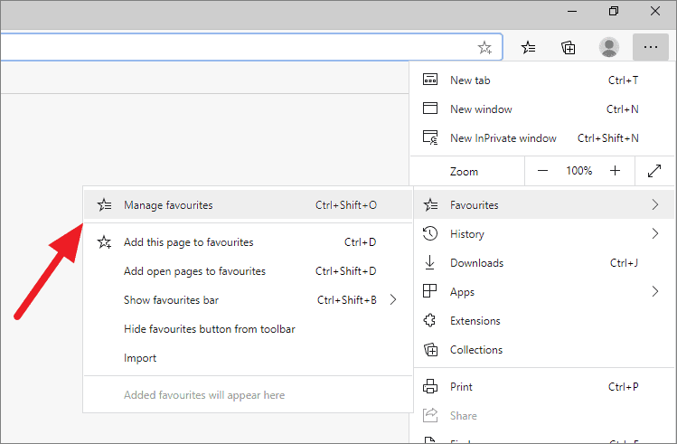Screen dimensions: 677x444
Task: Expand the Apps submenu chevron
Action: point(654,292)
